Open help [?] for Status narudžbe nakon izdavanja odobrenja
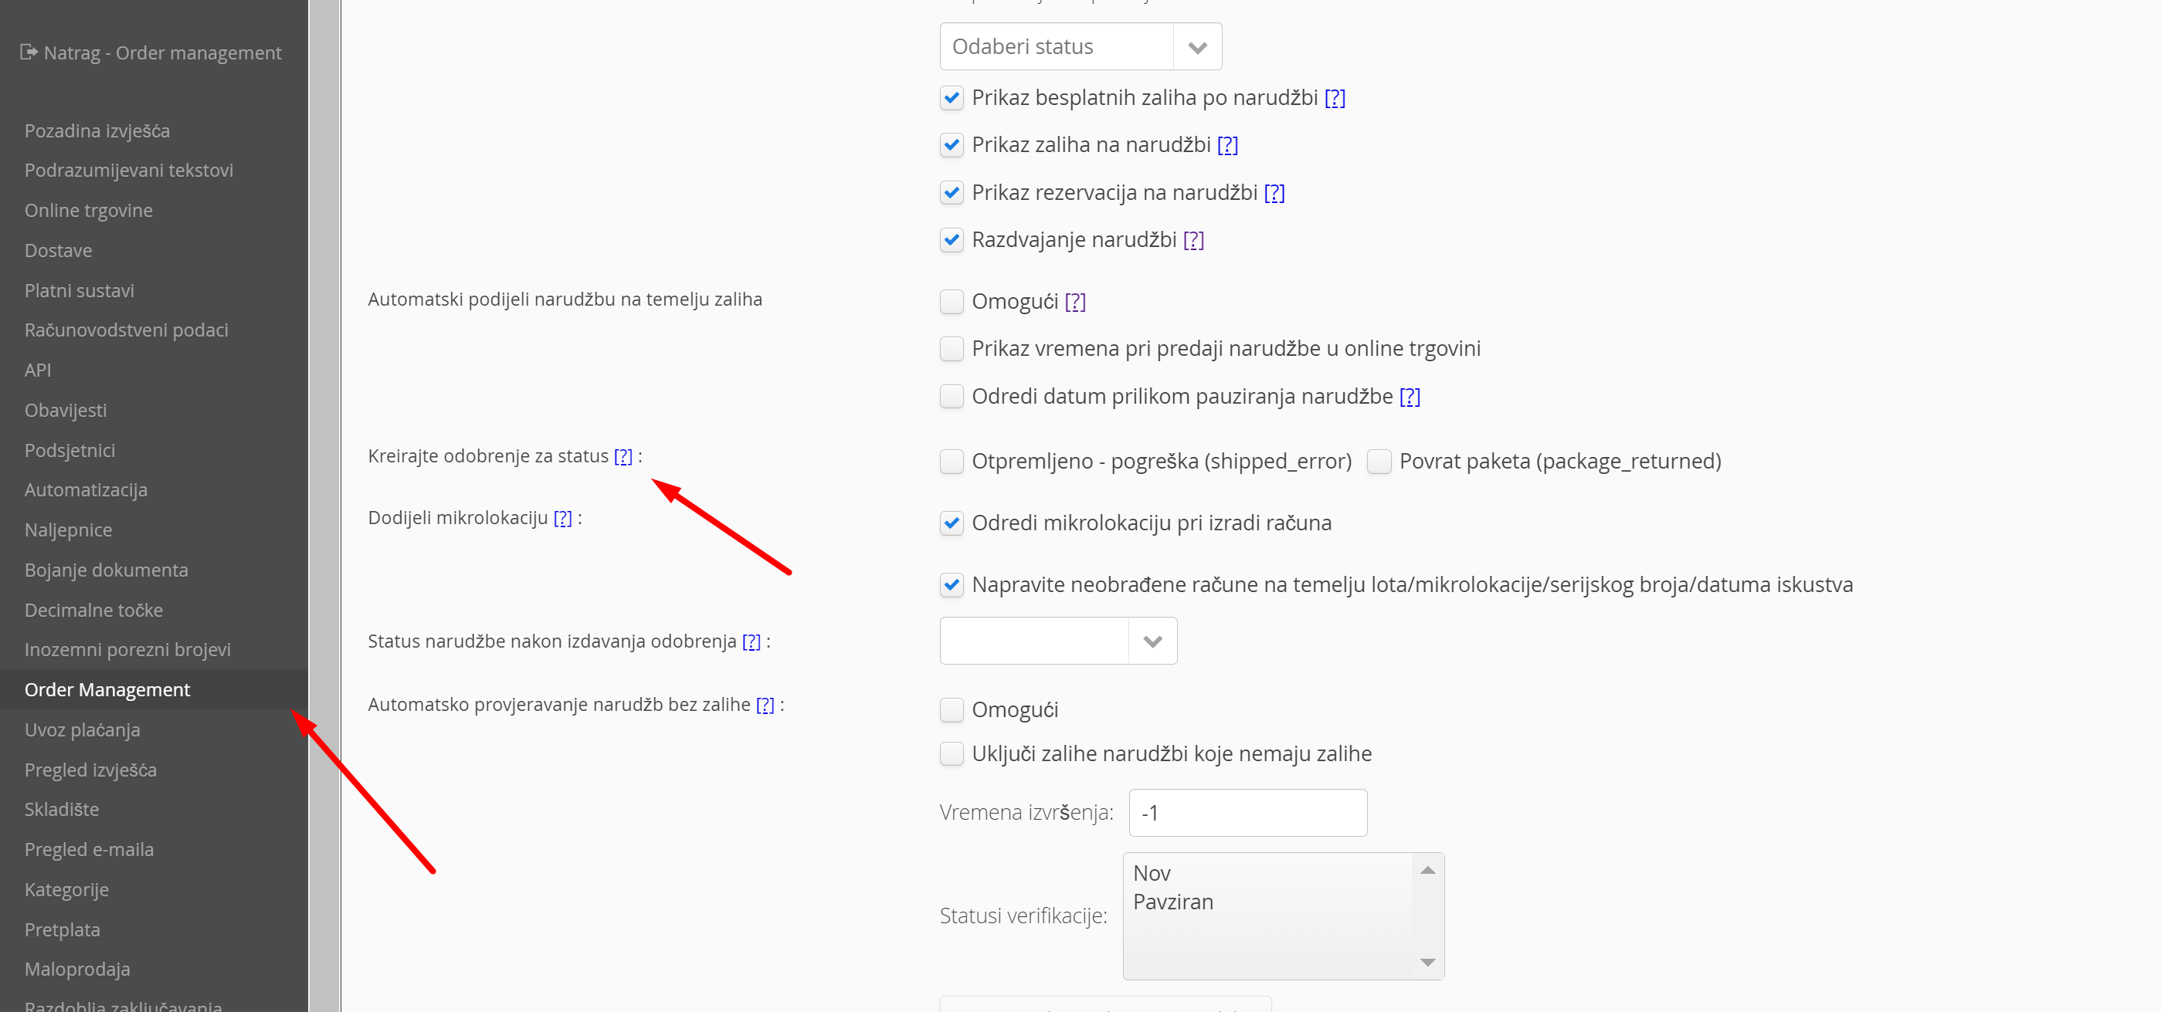Screen dimensions: 2161x1012 [x=751, y=641]
